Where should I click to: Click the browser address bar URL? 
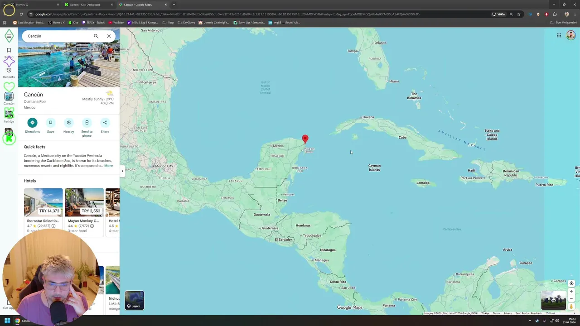pyautogui.click(x=227, y=14)
